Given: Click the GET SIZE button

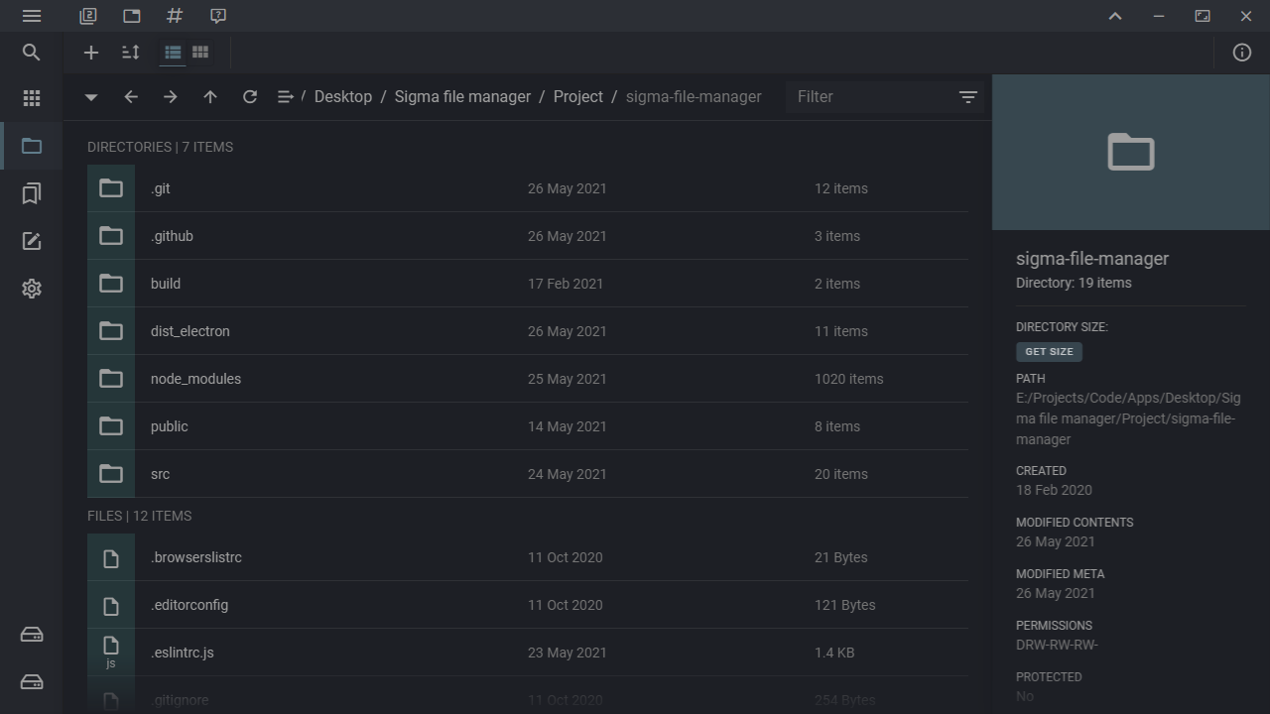Looking at the screenshot, I should coord(1049,352).
